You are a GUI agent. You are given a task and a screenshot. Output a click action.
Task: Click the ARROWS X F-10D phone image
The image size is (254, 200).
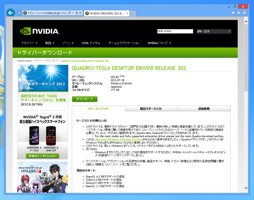click(x=34, y=136)
